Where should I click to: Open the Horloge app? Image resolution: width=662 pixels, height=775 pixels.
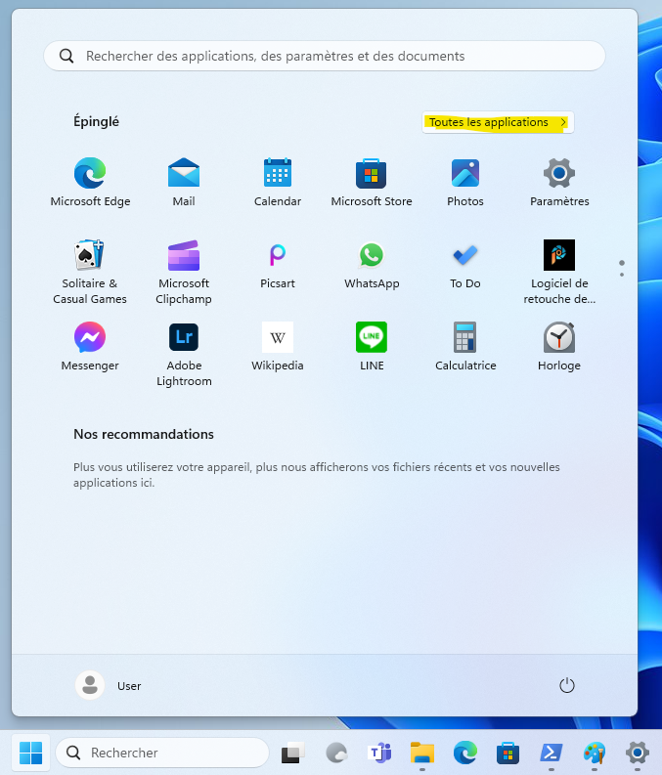point(559,347)
